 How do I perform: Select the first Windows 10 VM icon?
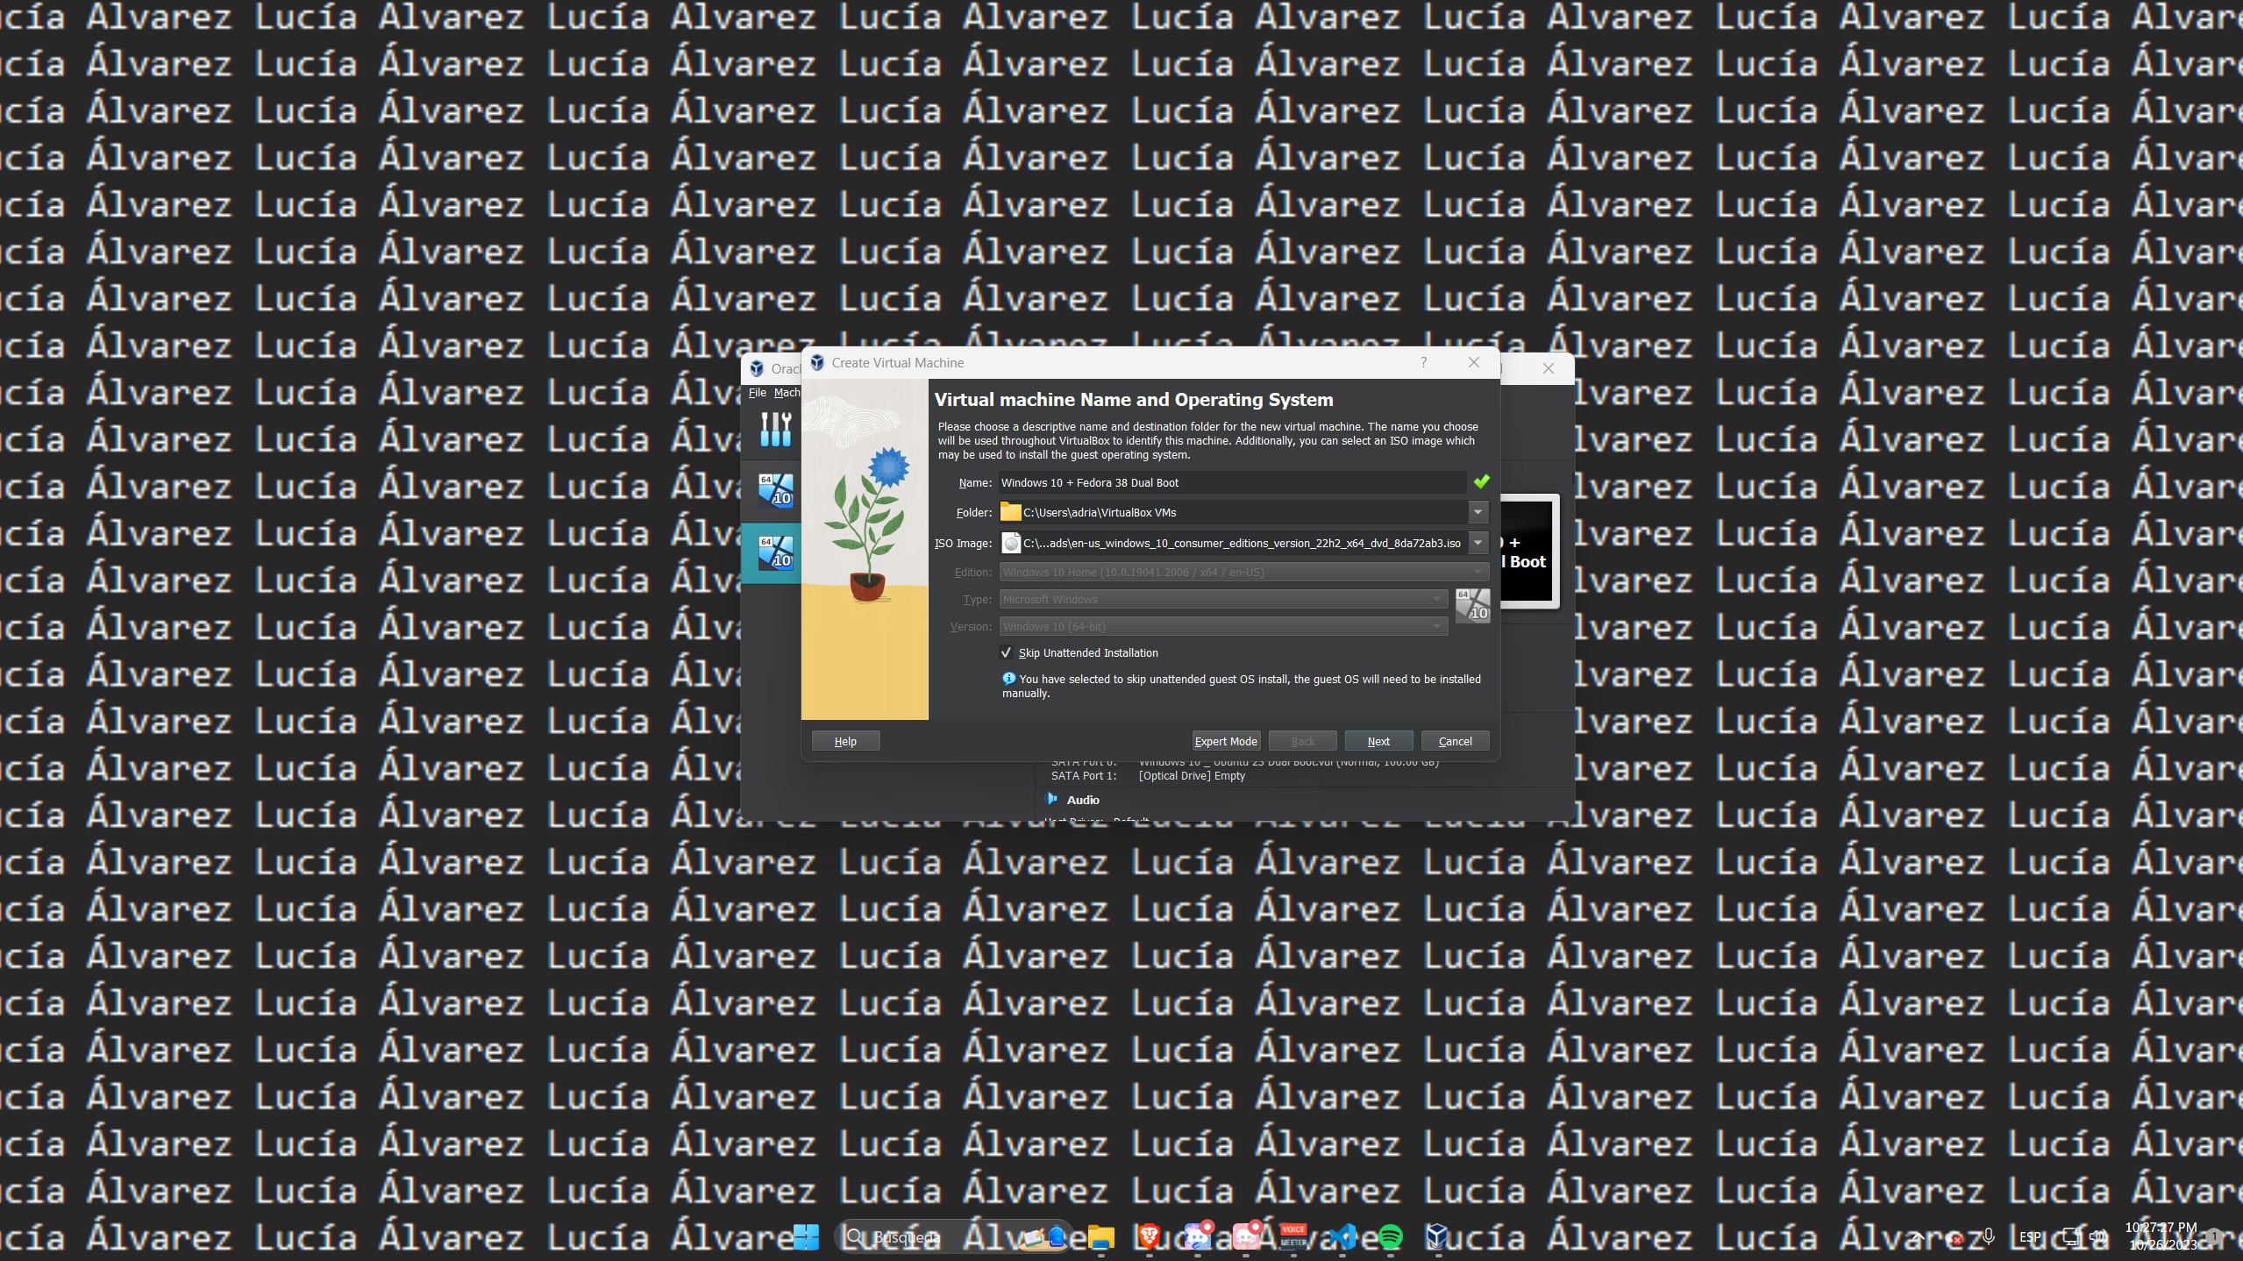[775, 491]
